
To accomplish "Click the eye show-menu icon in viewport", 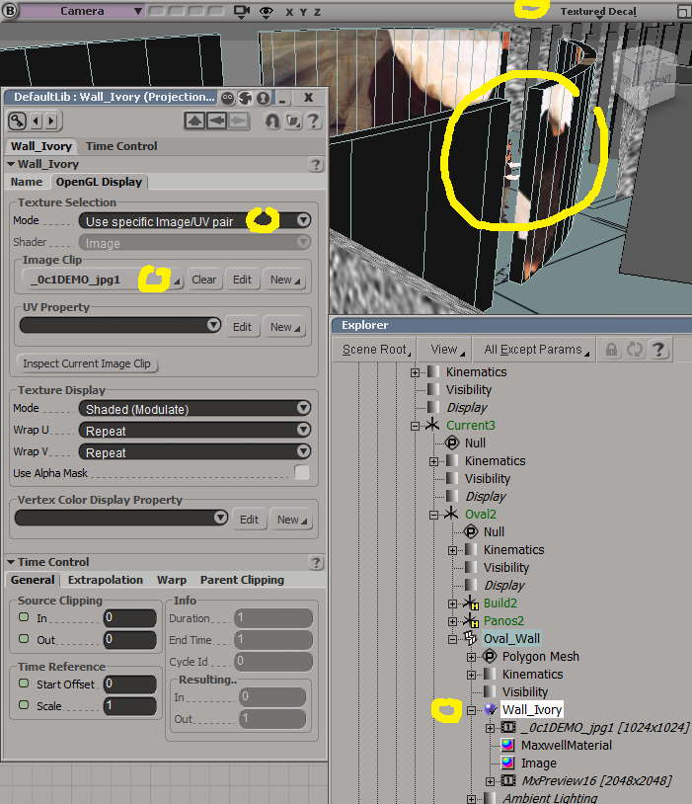I will tap(267, 11).
